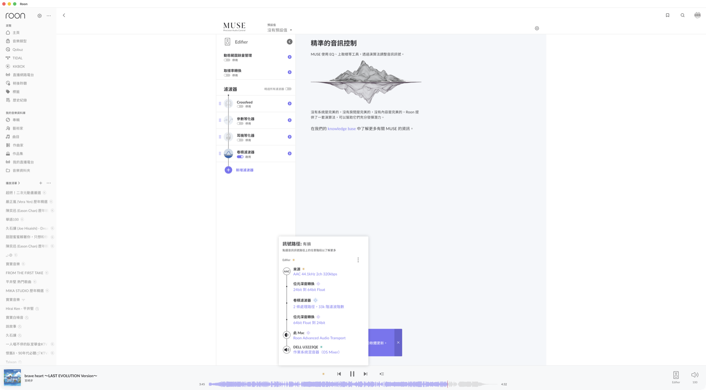Expand 動態範圍餘量管理 settings arrow
The image size is (706, 390).
point(289,57)
